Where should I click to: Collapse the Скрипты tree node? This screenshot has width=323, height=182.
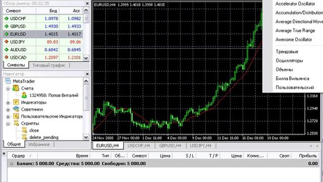8,124
